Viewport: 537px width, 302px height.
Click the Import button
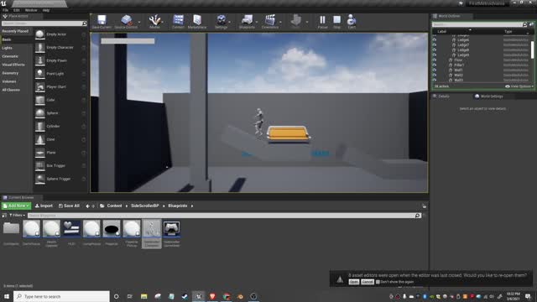click(44, 206)
